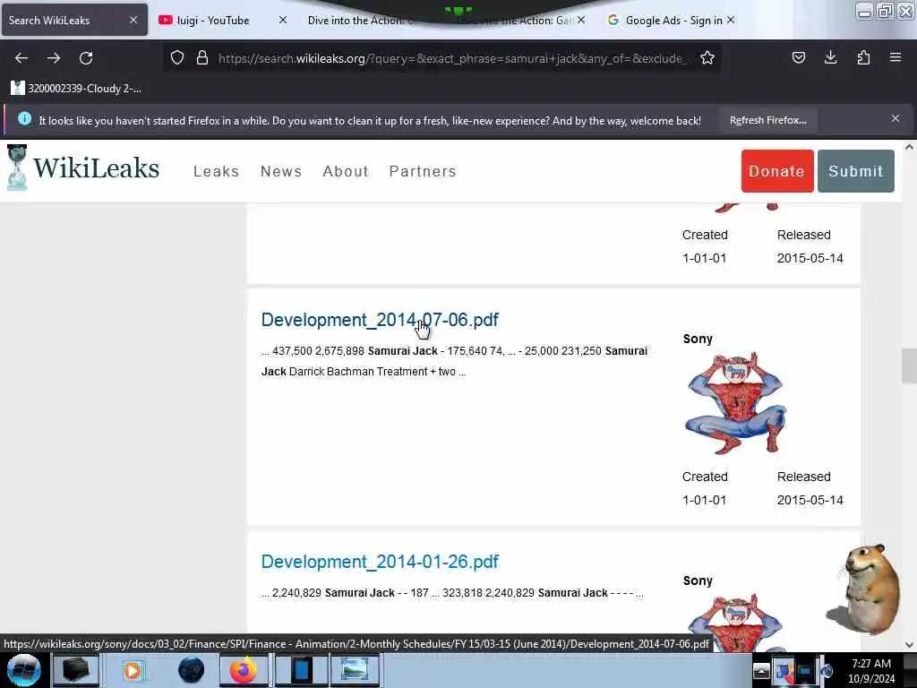This screenshot has width=917, height=688.
Task: Open the Leaks menu
Action: tap(216, 171)
